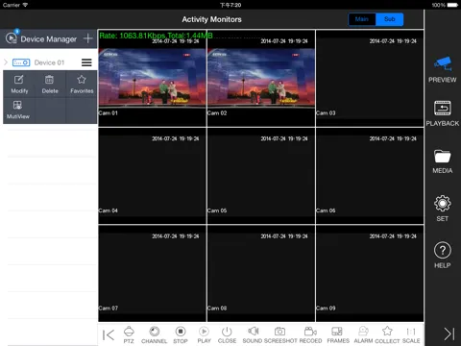This screenshot has height=346, width=461.
Task: Select the Cam 06 tile
Action: coord(370,176)
